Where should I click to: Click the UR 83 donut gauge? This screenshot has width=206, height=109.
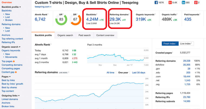click(61, 19)
